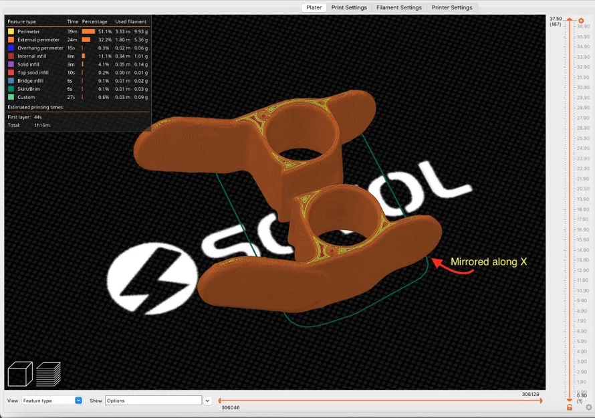Click the '37.50 (187)' top layer label
595x418 pixels.
tap(556, 21)
